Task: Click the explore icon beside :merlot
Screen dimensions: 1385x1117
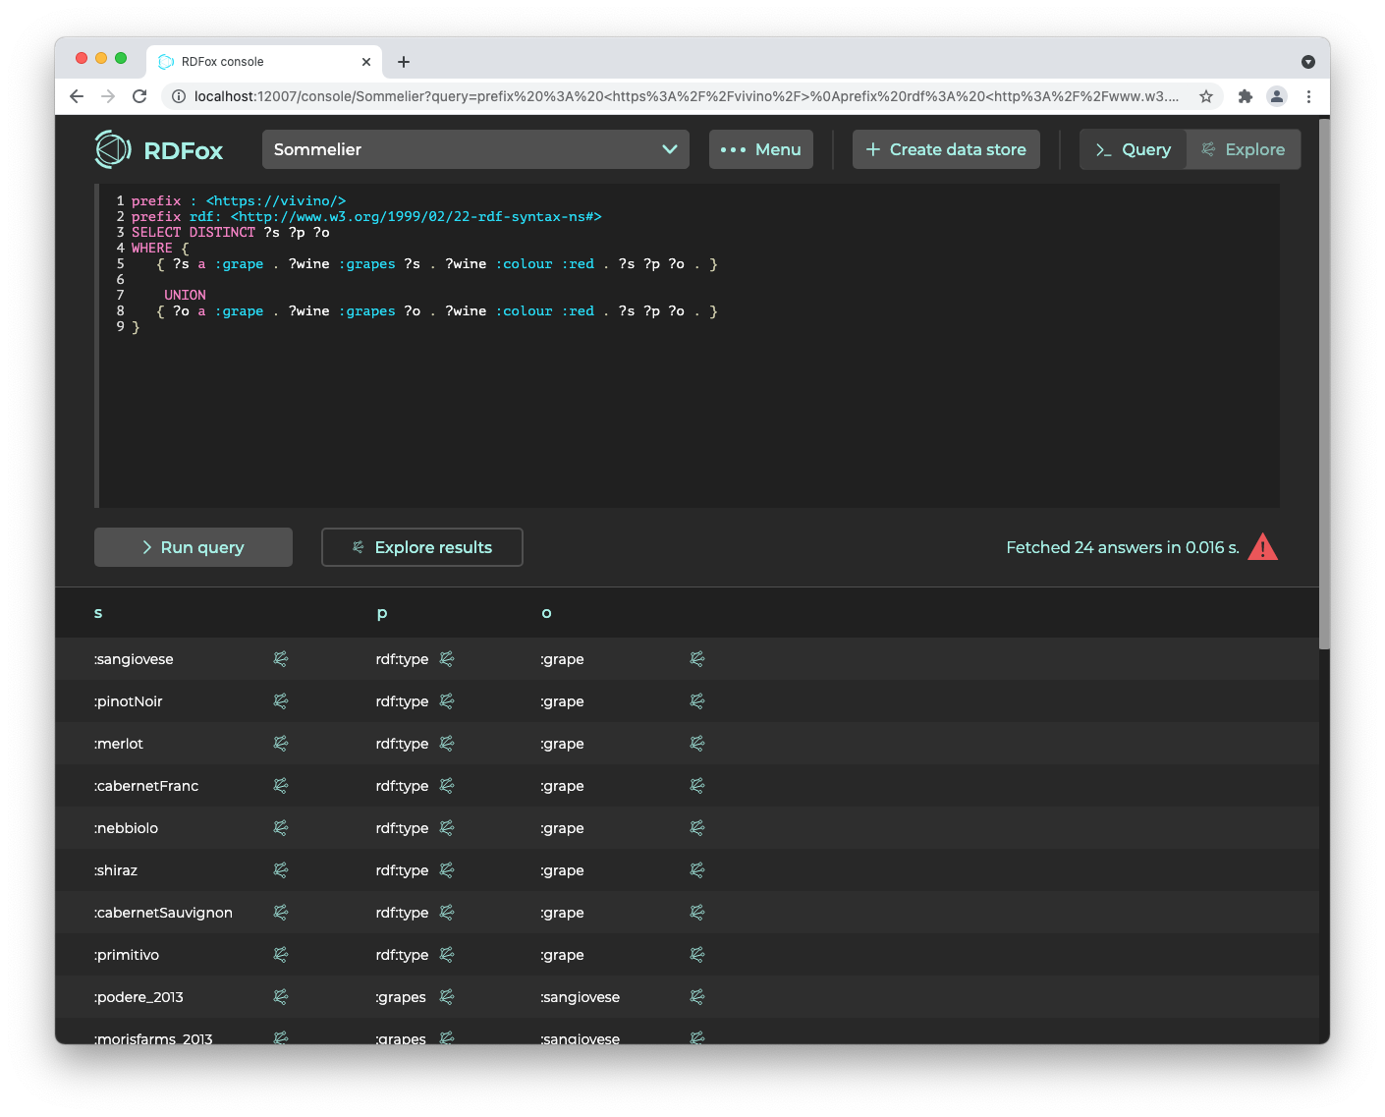Action: coord(280,744)
